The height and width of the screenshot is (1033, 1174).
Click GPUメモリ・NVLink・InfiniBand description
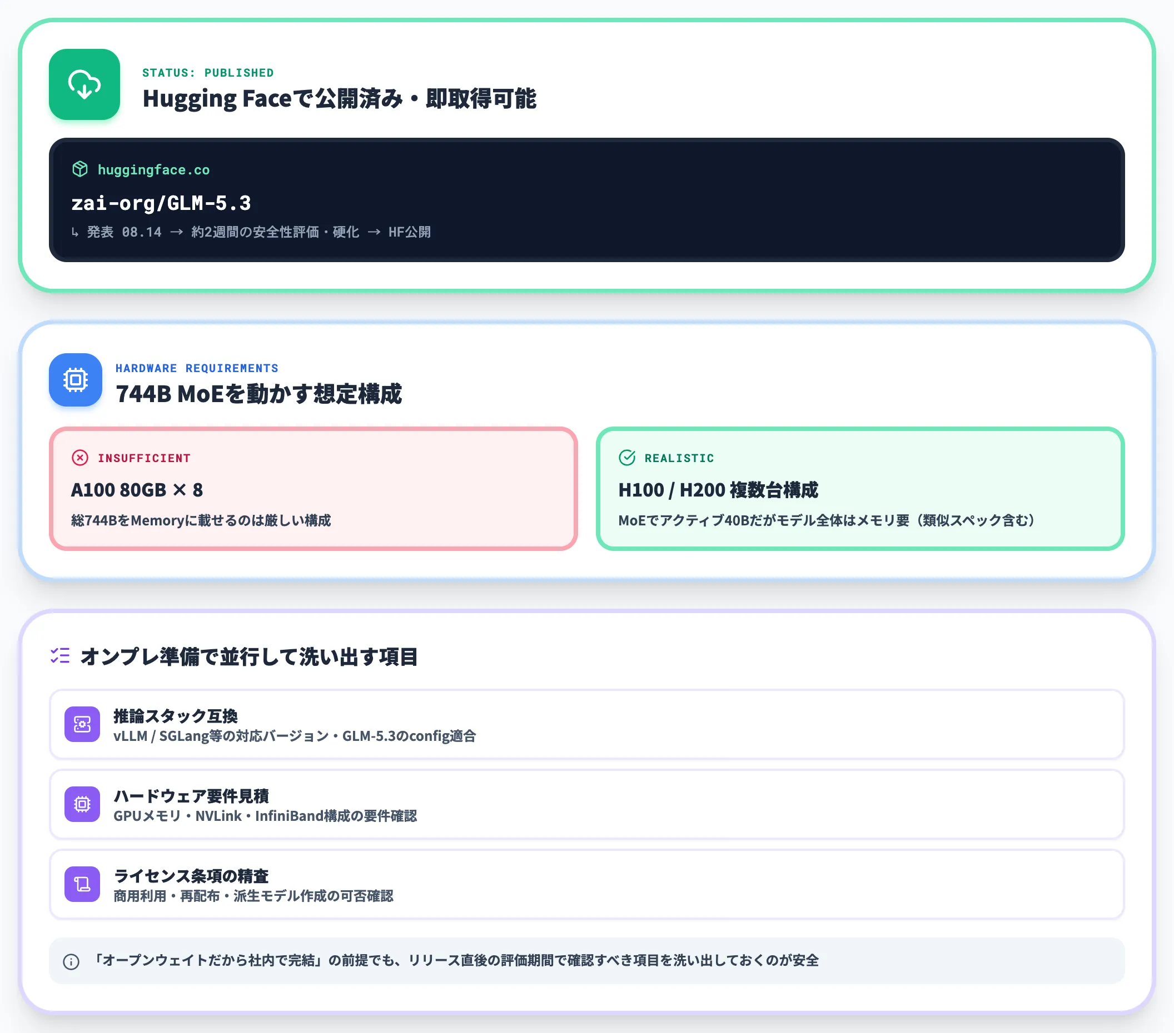[x=265, y=815]
